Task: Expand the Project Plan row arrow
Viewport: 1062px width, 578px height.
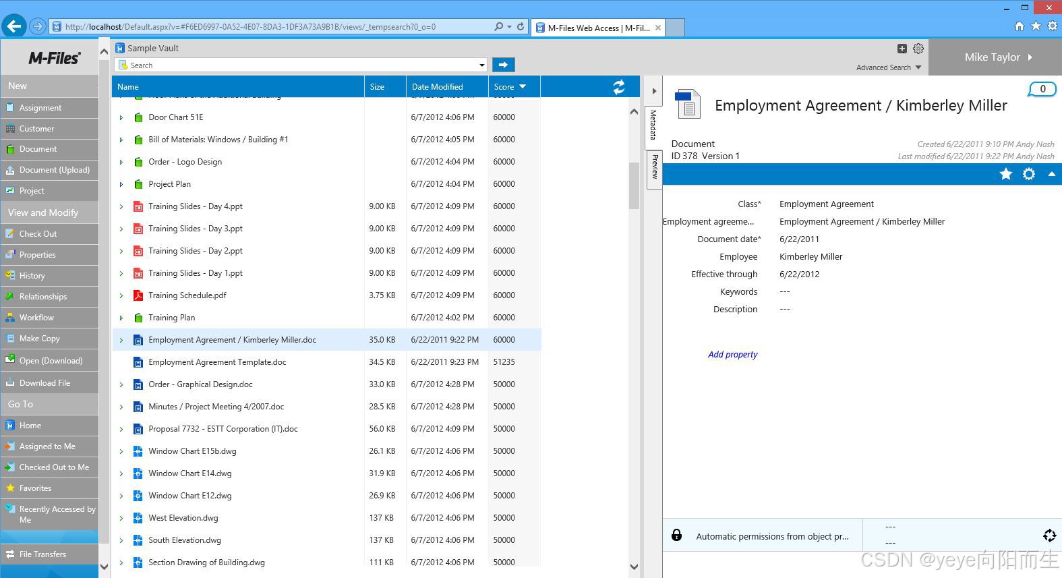Action: pyautogui.click(x=121, y=184)
